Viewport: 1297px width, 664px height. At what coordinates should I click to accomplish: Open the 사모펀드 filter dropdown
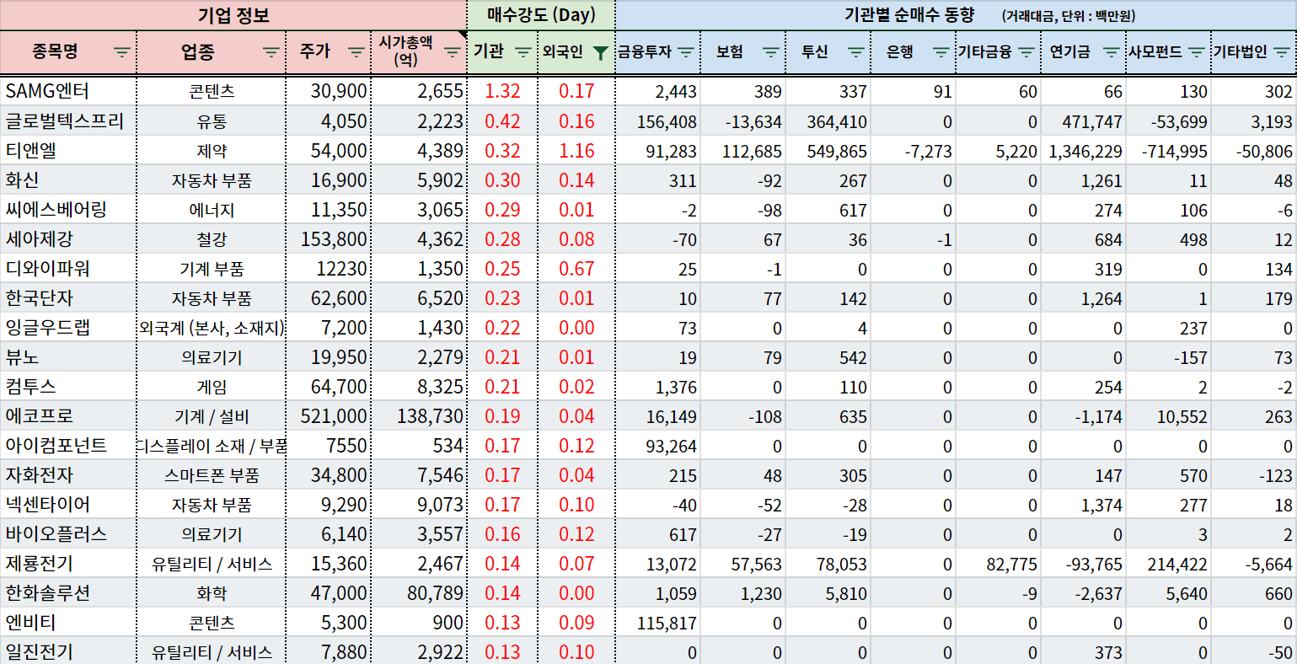point(1197,52)
